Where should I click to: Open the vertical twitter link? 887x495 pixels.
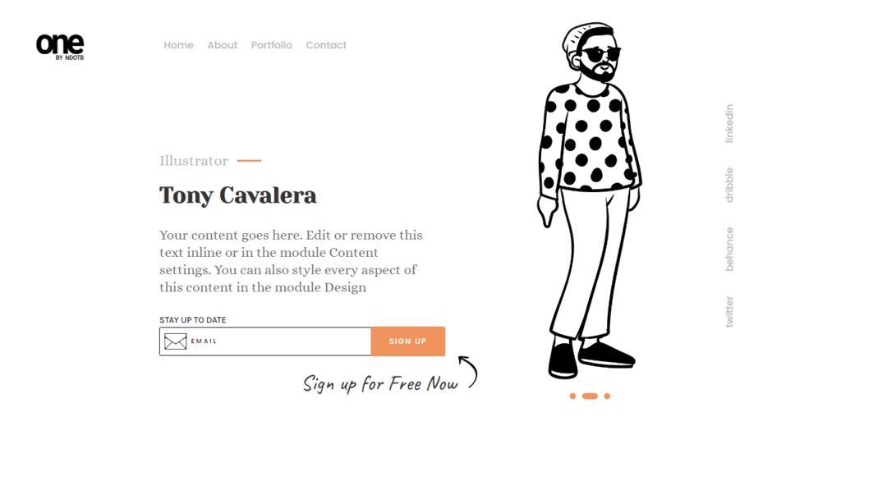(x=729, y=311)
